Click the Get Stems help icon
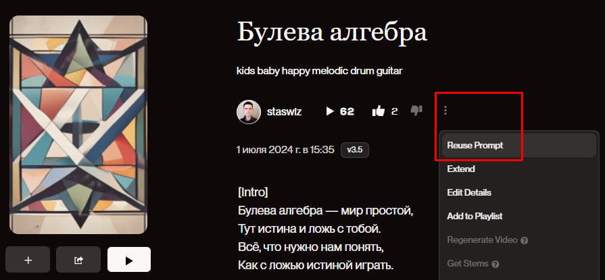Screen dimensions: 605x280 (x=495, y=264)
